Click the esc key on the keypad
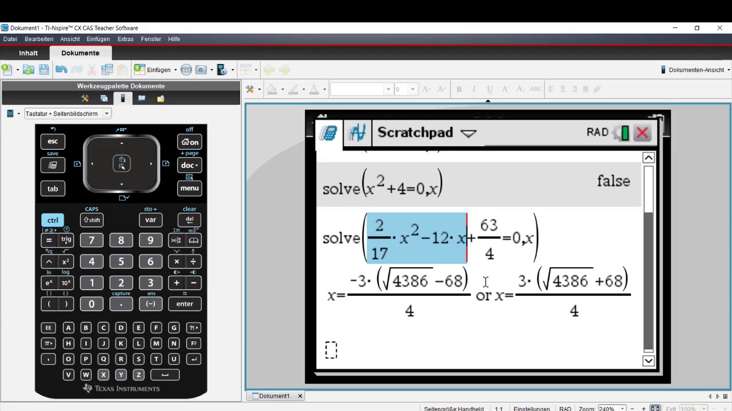Screen dimensions: 732x411 click(53, 141)
